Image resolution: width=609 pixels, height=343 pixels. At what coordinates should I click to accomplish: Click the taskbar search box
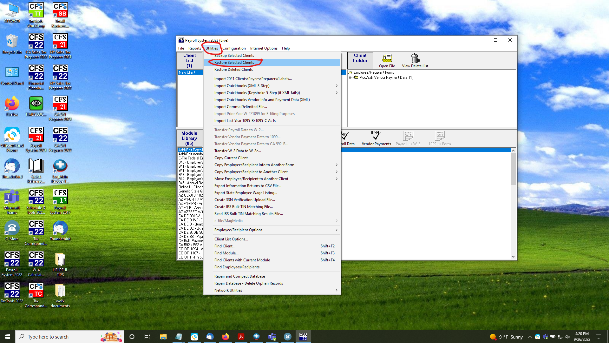[x=70, y=337]
